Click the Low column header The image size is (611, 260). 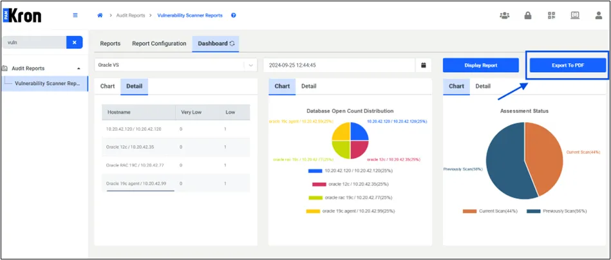[235, 112]
